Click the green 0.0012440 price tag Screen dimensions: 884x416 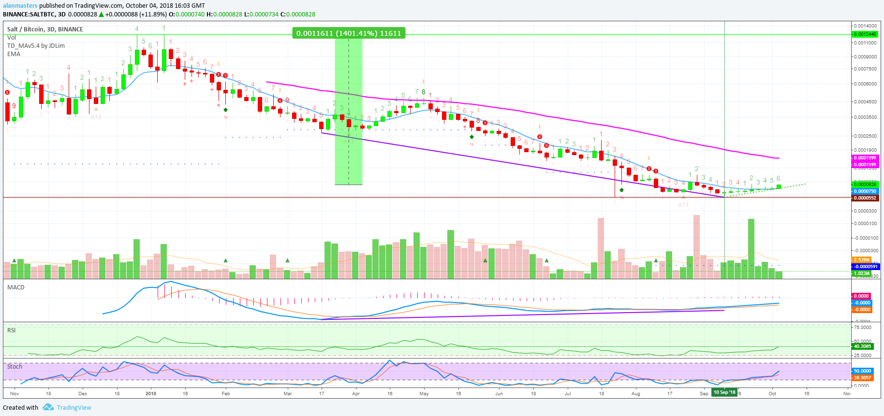(865, 34)
